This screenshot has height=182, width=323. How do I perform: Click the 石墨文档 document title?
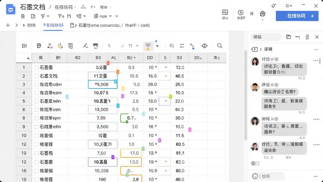pos(32,7)
